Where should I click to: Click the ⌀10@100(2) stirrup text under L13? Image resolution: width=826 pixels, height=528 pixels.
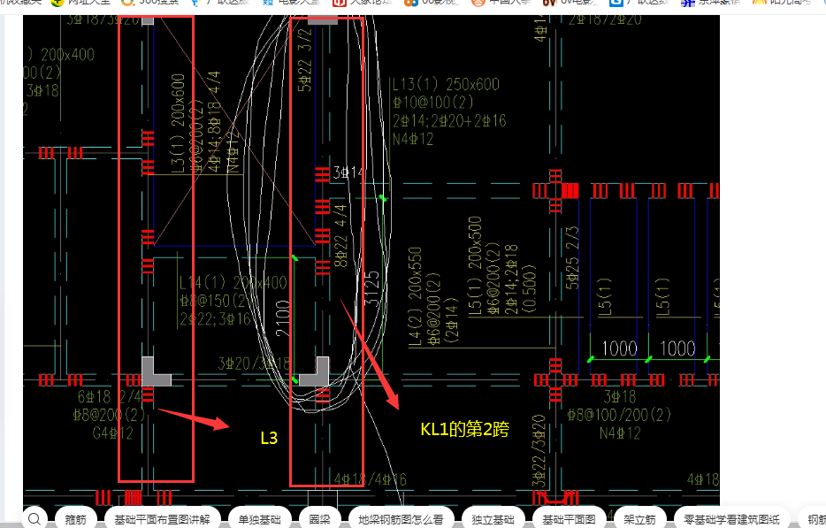(433, 102)
